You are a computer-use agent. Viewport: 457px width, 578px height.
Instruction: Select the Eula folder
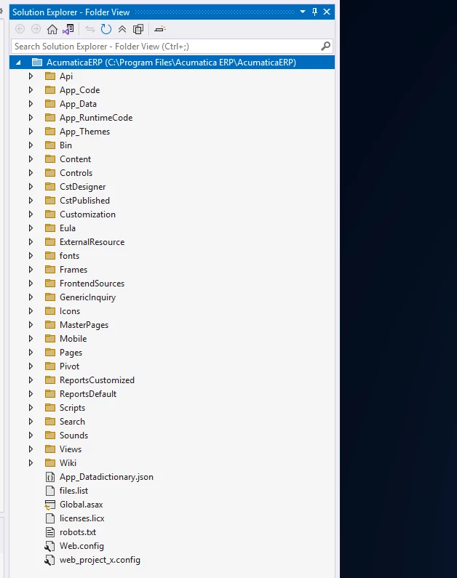click(x=68, y=228)
